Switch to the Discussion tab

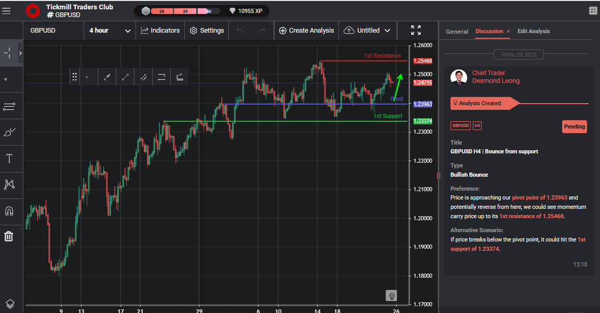489,31
